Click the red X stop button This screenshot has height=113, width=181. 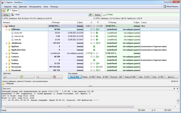point(44,77)
